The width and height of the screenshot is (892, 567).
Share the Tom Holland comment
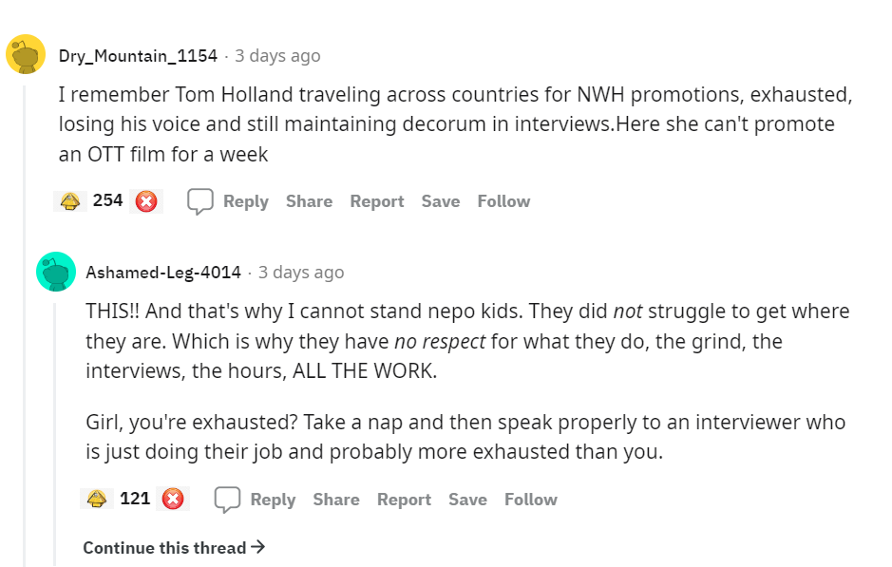pos(309,201)
